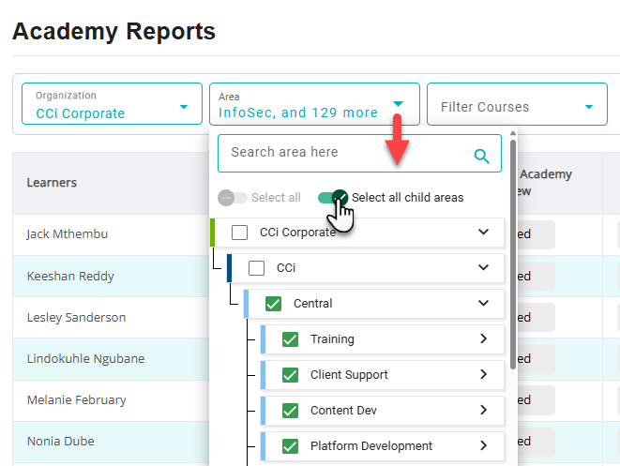This screenshot has height=466, width=620.
Task: Close the Area dropdown via its arrow
Action: tap(399, 105)
